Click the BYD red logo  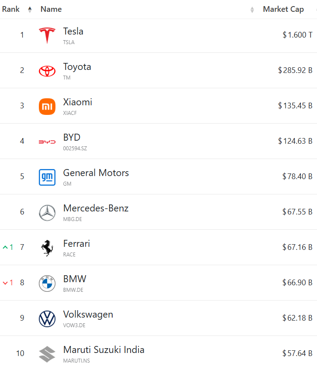point(47,142)
